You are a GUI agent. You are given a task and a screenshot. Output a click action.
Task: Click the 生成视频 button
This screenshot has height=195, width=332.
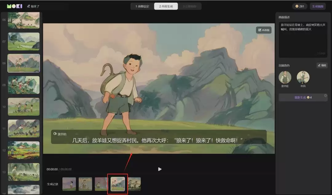coord(318,6)
